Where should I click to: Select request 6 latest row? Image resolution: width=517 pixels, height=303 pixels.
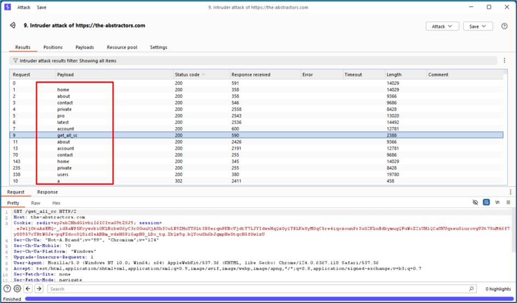click(256, 122)
